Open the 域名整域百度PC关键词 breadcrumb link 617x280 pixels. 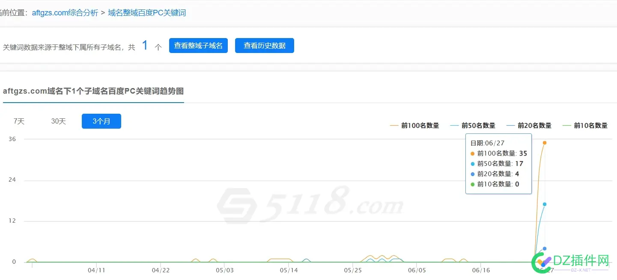coord(147,13)
